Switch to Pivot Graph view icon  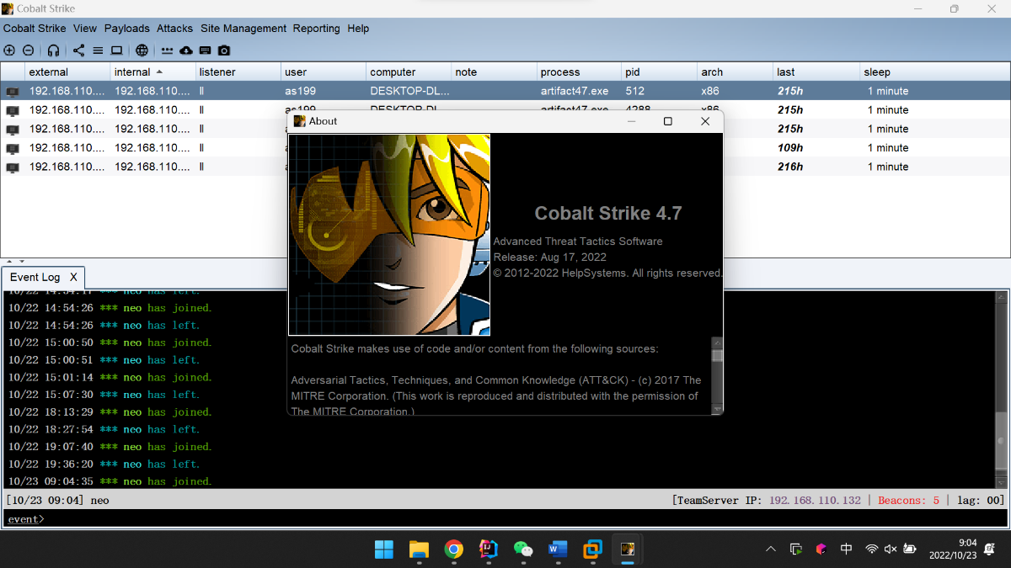tap(78, 50)
